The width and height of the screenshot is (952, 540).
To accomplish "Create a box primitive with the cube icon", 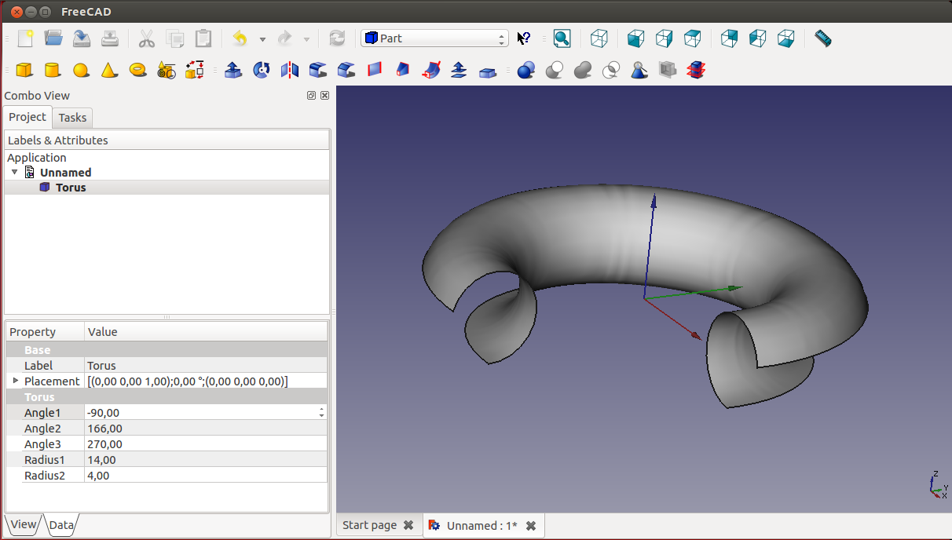I will [x=24, y=70].
